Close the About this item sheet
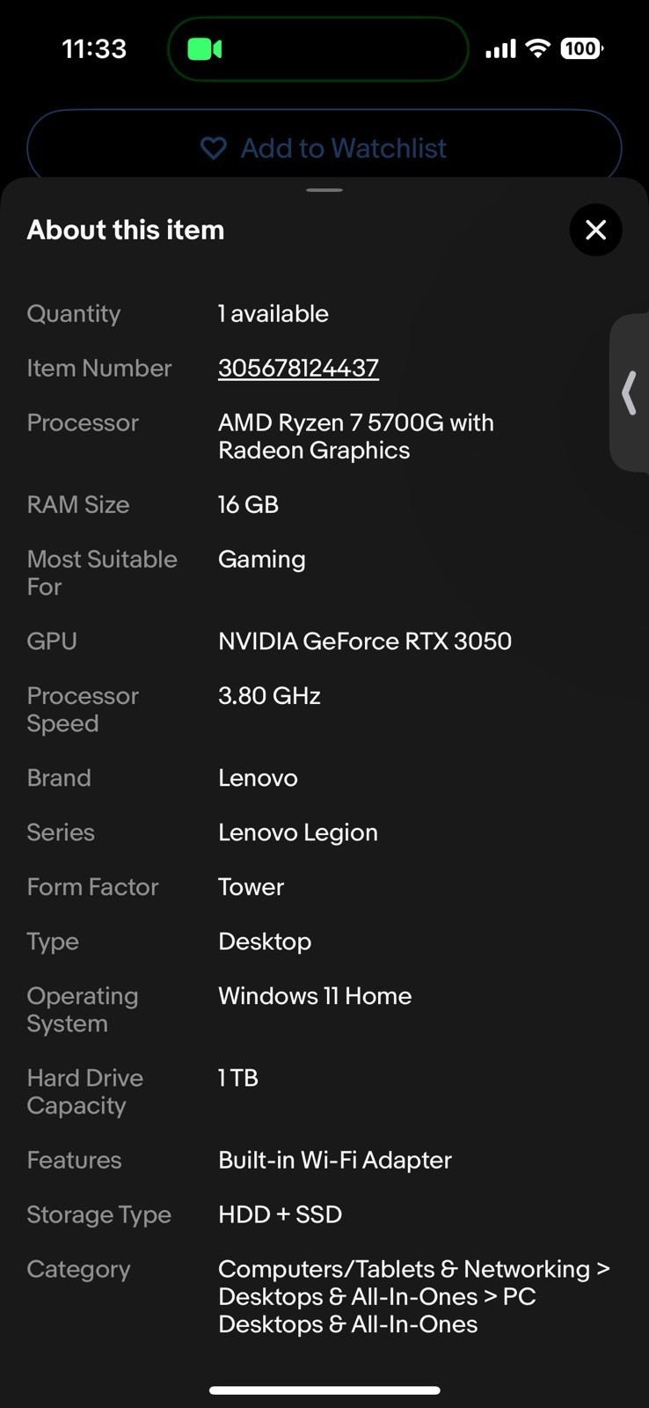This screenshot has width=649, height=1408. (595, 230)
